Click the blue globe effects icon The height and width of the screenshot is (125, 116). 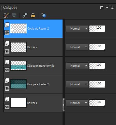pyautogui.click(x=44, y=15)
